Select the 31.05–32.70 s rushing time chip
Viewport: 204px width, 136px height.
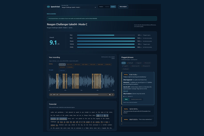(93, 64)
